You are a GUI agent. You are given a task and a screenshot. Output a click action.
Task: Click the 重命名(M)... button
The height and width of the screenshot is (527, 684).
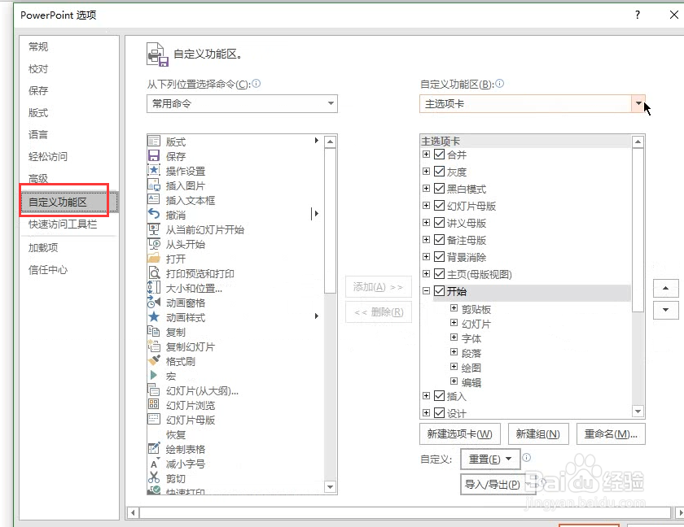[x=611, y=433]
